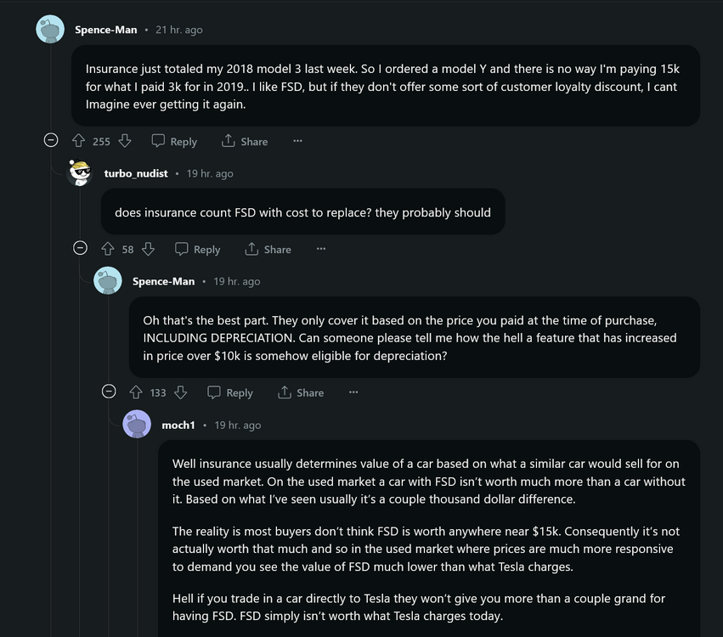Viewport: 723px width, 637px height.
Task: Collapse the 133-point Spence-Man reply thread
Action: (109, 392)
